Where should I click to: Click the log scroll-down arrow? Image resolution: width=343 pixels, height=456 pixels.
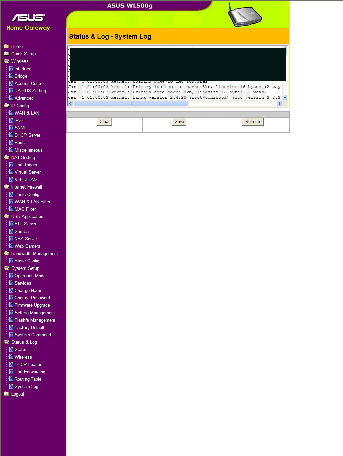coord(285,98)
